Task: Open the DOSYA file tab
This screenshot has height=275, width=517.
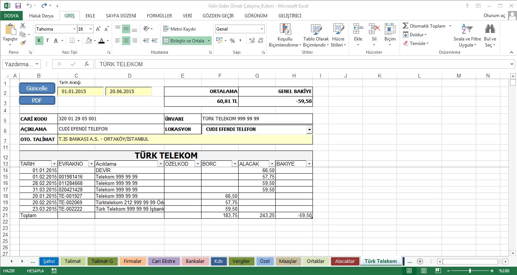Action: pos(11,16)
